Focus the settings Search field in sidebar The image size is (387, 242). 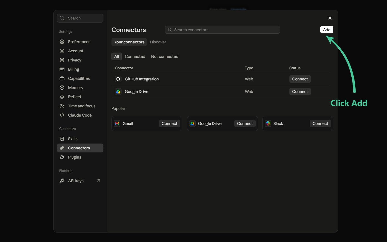[80, 18]
